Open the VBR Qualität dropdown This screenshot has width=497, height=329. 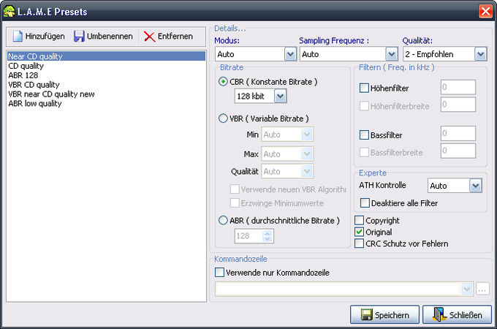click(306, 172)
